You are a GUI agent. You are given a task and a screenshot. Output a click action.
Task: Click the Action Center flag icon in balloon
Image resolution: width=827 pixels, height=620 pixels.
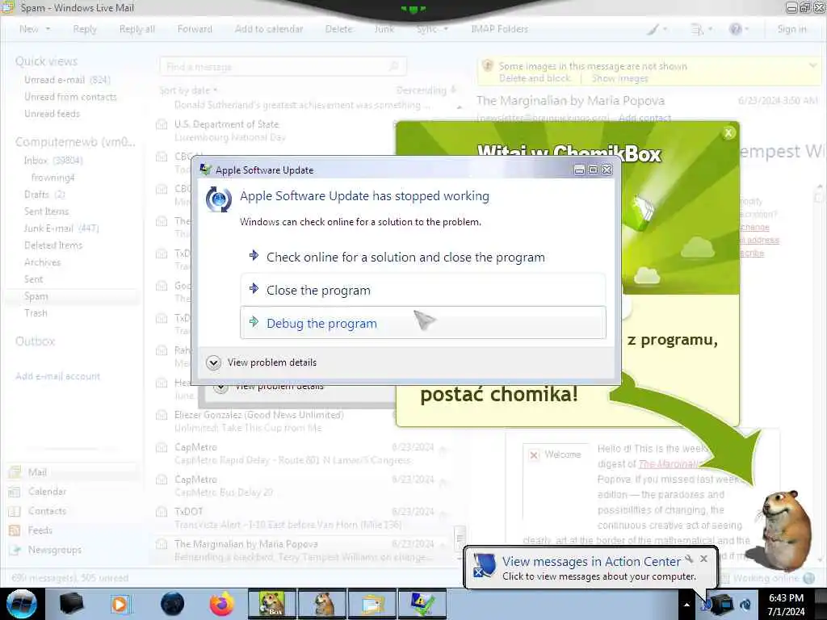(x=484, y=566)
